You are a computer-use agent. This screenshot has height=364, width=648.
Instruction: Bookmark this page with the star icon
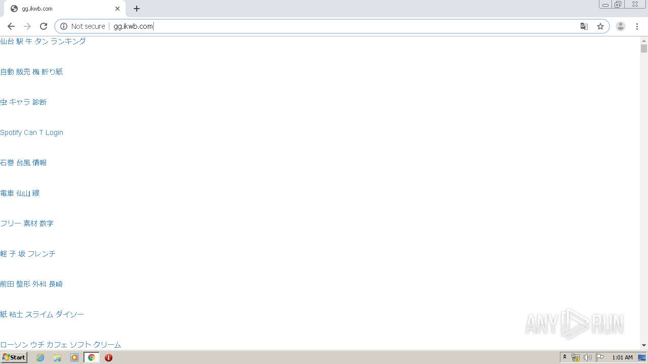(x=600, y=26)
